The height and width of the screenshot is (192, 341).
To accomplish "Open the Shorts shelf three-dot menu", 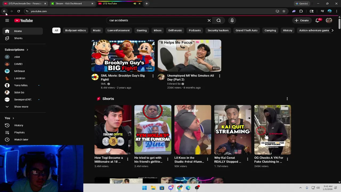I will [x=287, y=99].
